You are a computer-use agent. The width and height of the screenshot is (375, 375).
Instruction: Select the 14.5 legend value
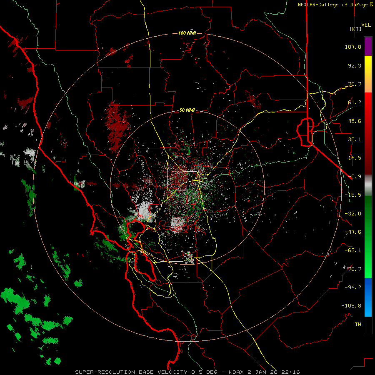point(355,158)
